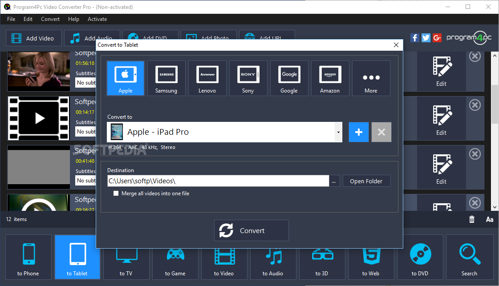The image size is (499, 286).
Task: Pick the Lenovo tablet brand
Action: (207, 78)
